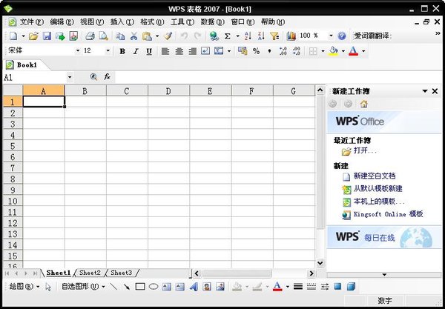The height and width of the screenshot is (309, 445).
Task: Open the zoom percentage dropdown
Action: click(x=331, y=36)
